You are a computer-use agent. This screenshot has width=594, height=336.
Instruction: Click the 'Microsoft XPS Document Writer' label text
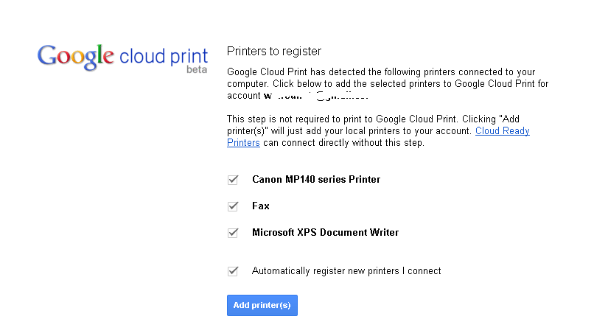[x=325, y=233]
